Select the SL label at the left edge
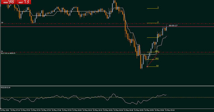The height and width of the screenshot is (112, 214). (x=2, y=51)
